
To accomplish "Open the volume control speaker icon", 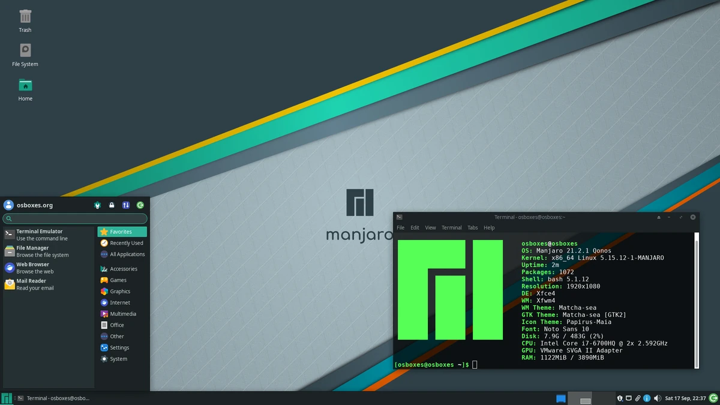I will 658,398.
